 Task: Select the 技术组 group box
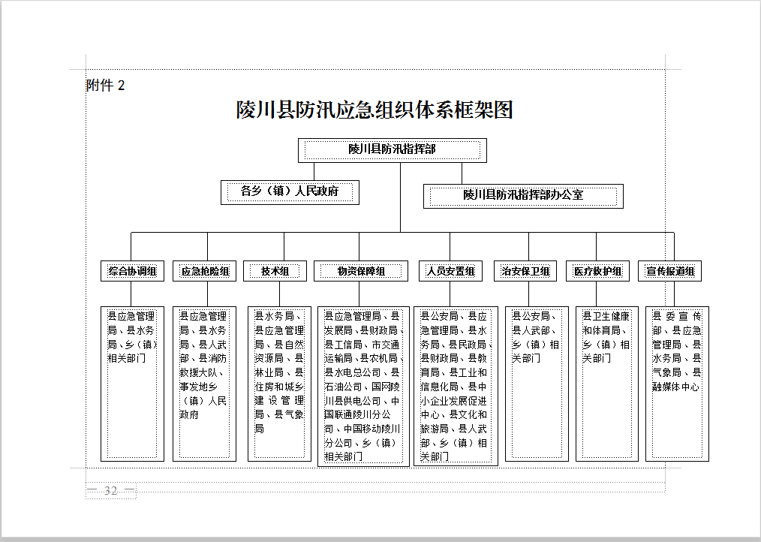[275, 271]
